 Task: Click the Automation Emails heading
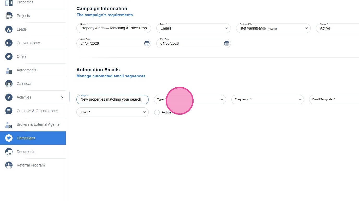(98, 70)
